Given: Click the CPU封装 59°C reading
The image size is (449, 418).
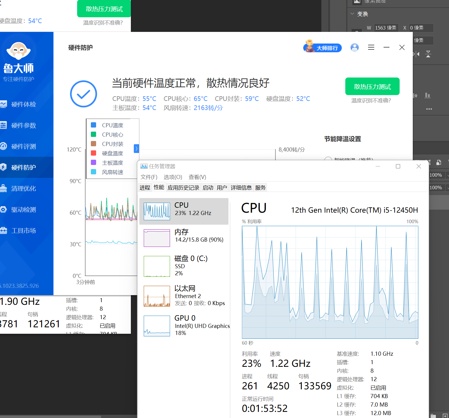Looking at the screenshot, I should (x=237, y=99).
